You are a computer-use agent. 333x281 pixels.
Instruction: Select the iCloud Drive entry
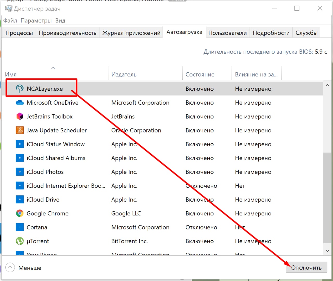43,199
